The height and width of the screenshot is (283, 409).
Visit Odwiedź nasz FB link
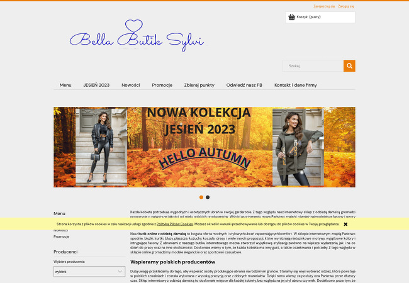tap(244, 85)
